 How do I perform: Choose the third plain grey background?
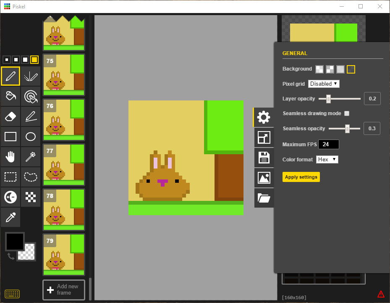(340, 69)
